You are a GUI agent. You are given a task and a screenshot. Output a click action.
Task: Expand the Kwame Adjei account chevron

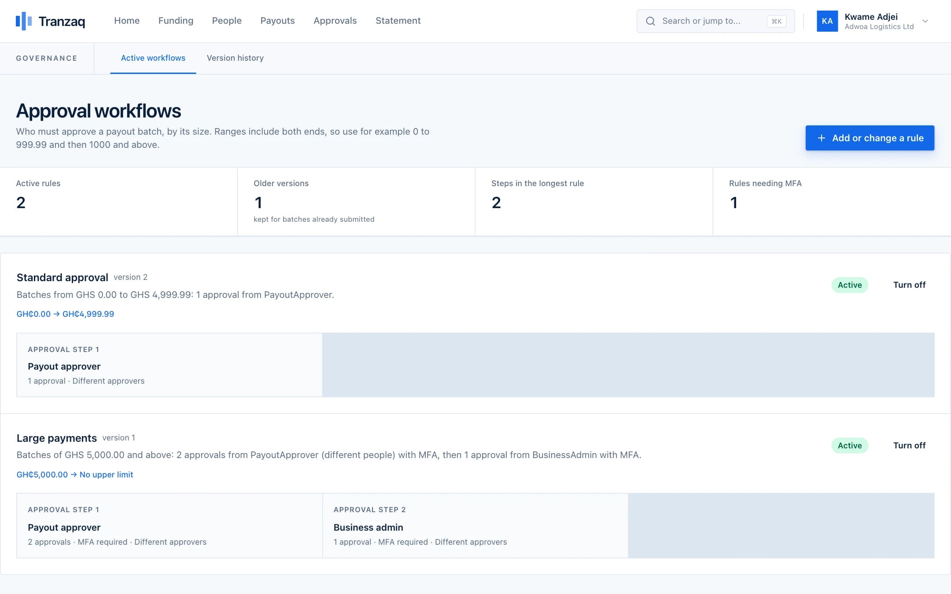tap(925, 21)
